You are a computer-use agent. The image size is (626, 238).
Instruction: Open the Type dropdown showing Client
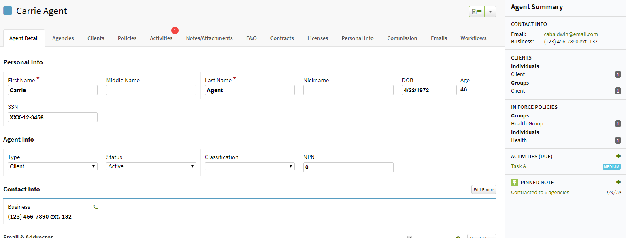tap(52, 166)
